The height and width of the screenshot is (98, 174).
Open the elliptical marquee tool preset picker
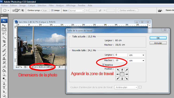click(x=8, y=10)
